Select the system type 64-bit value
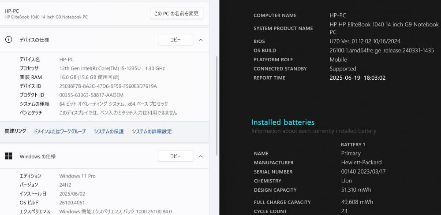The height and width of the screenshot is (215, 441). coord(114,104)
